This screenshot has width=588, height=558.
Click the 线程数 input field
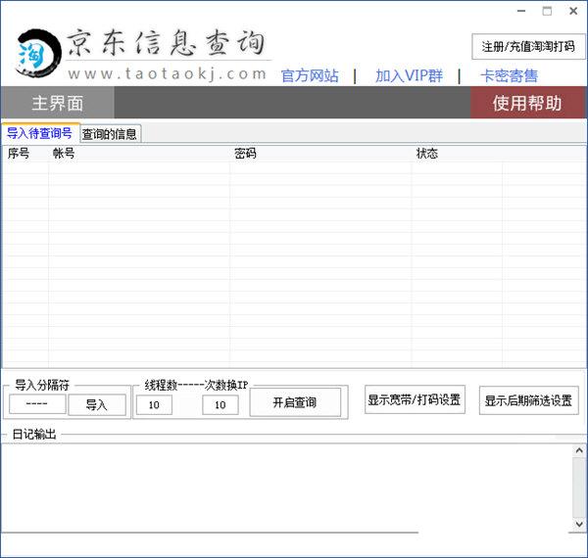(x=154, y=404)
